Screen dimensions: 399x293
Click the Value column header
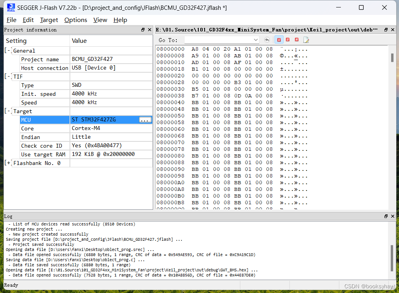click(x=111, y=41)
